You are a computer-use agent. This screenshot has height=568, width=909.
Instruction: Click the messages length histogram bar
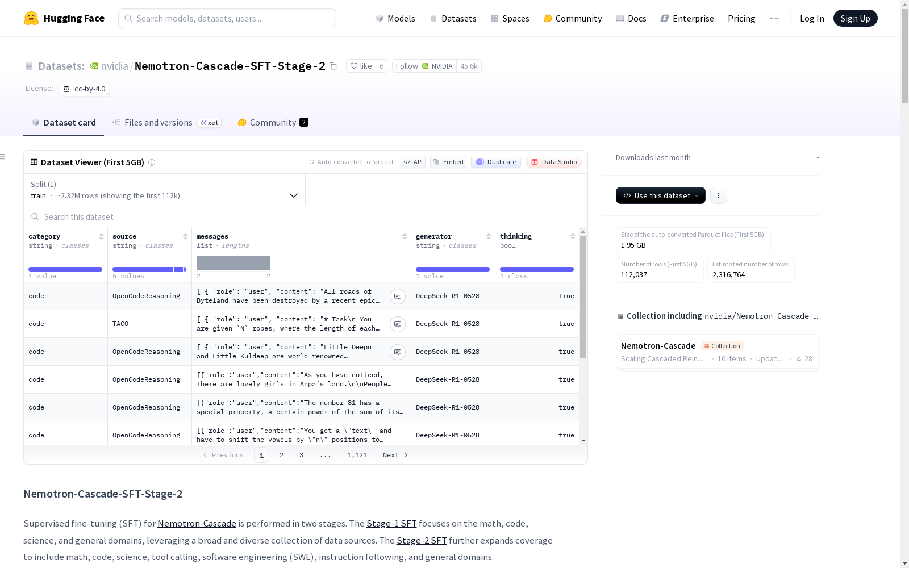pyautogui.click(x=233, y=263)
